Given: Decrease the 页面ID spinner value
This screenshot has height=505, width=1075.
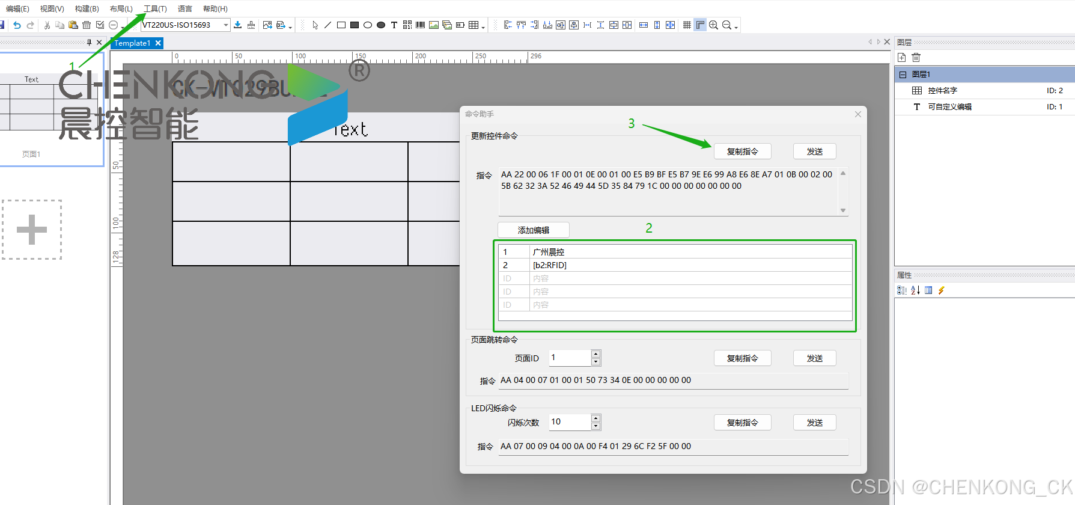Looking at the screenshot, I should [595, 362].
